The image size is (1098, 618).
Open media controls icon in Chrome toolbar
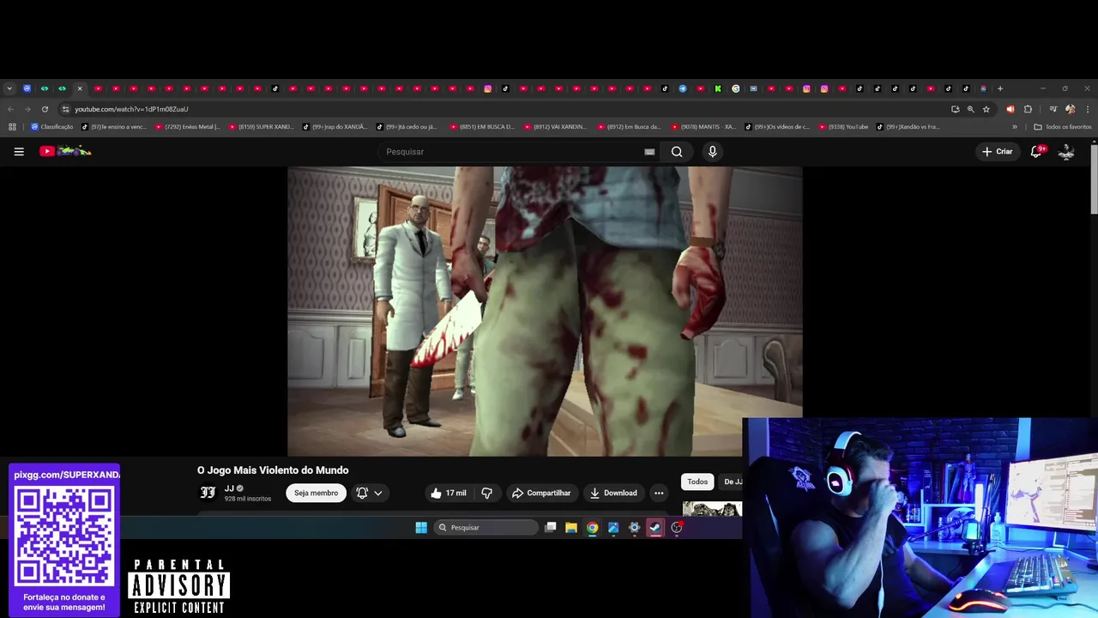pos(1053,109)
